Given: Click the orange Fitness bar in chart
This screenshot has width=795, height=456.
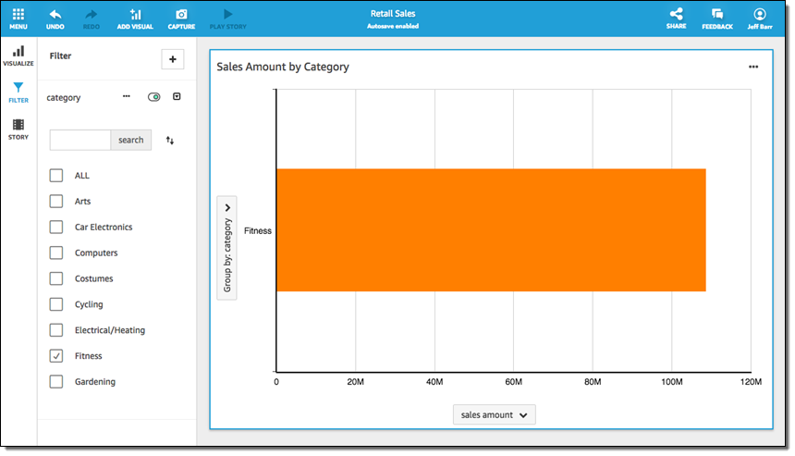Looking at the screenshot, I should [x=490, y=230].
